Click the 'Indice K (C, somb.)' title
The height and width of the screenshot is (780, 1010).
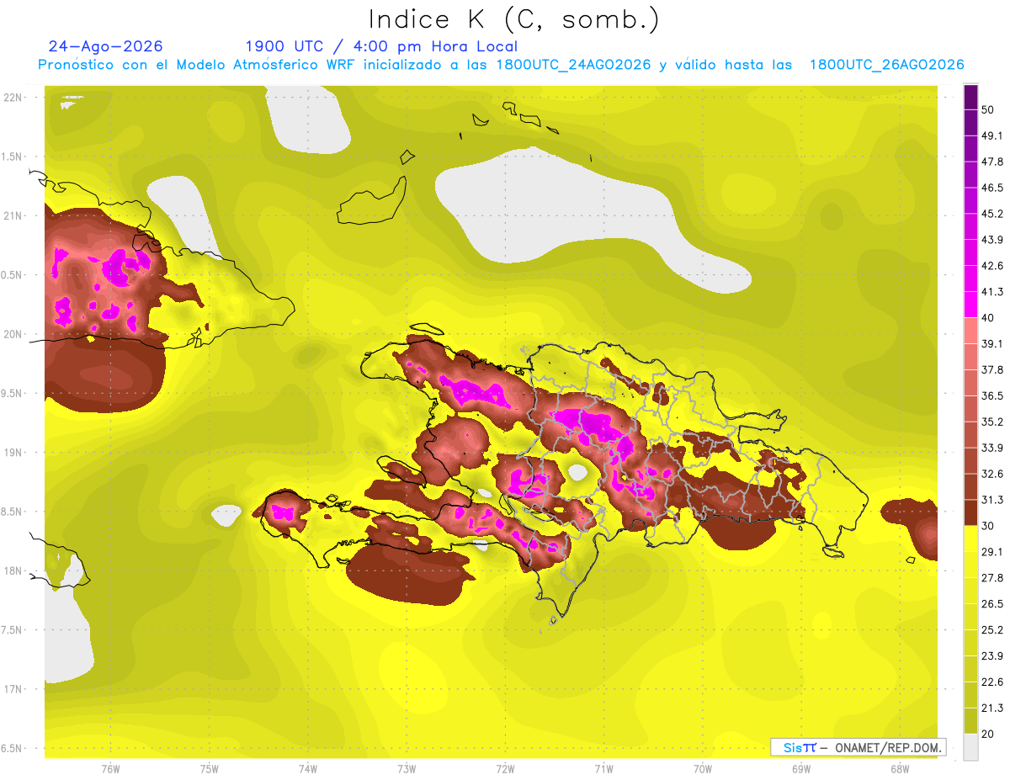point(514,20)
